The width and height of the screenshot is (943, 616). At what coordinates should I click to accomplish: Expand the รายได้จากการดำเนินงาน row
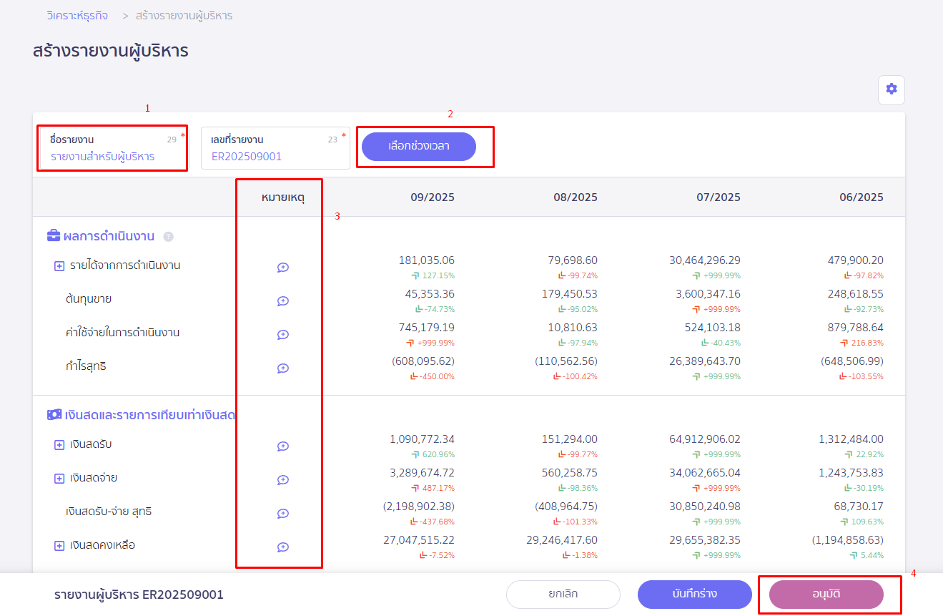[x=59, y=266]
